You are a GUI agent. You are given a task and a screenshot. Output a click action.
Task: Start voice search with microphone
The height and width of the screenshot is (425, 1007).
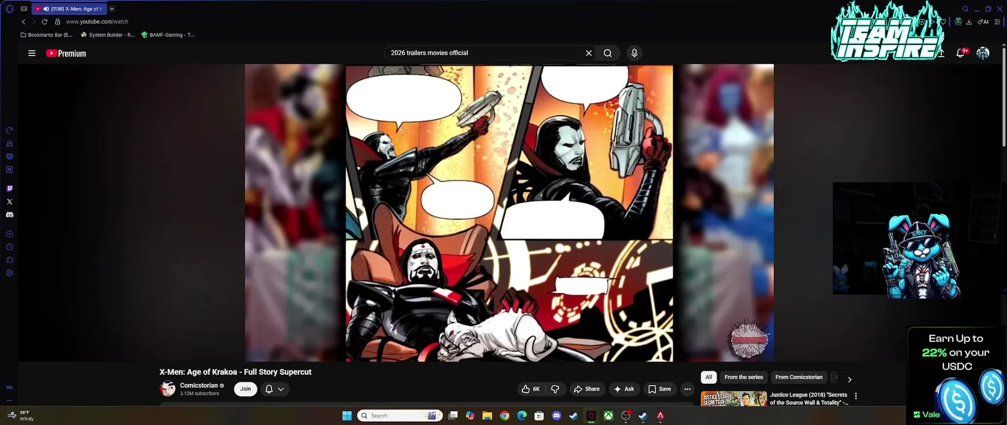tap(634, 53)
